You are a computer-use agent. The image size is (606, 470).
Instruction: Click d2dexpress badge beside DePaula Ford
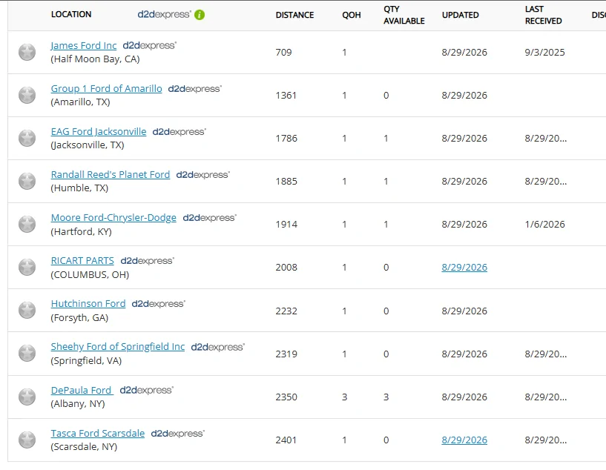pyautogui.click(x=146, y=391)
